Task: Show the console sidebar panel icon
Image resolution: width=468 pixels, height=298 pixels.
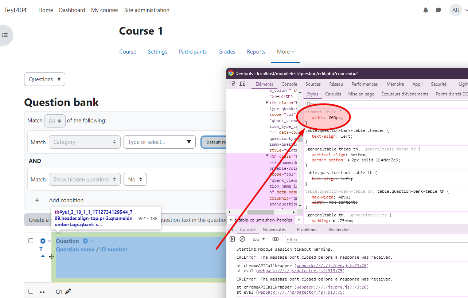Action: tap(232, 239)
